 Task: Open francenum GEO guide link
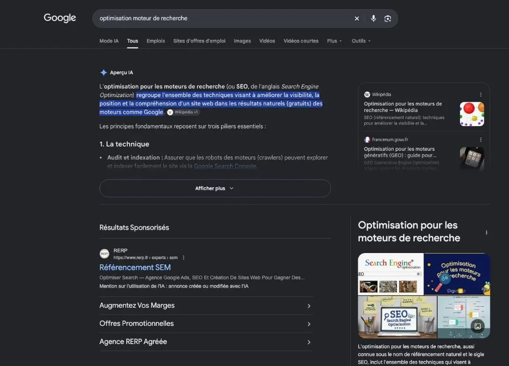coord(400,152)
